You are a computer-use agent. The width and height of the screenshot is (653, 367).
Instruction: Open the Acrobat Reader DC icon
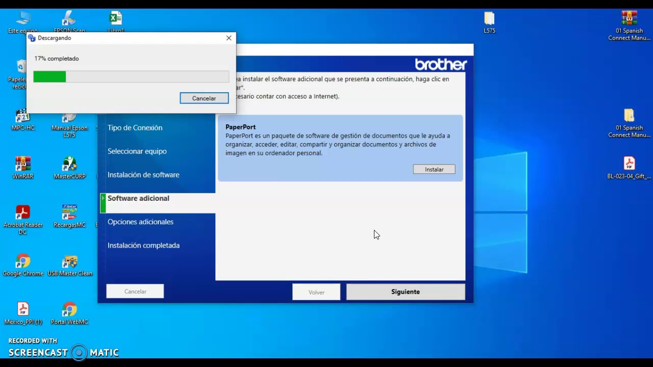pos(23,220)
